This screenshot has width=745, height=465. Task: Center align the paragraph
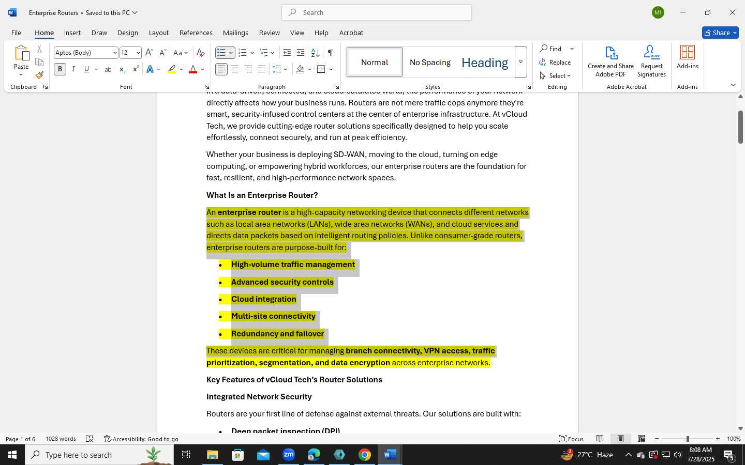click(235, 69)
